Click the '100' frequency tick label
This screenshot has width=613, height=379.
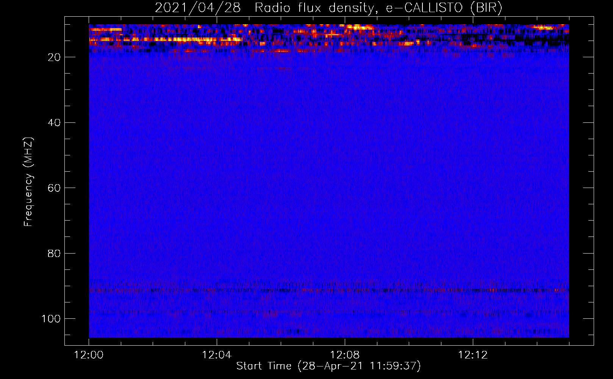coord(51,319)
